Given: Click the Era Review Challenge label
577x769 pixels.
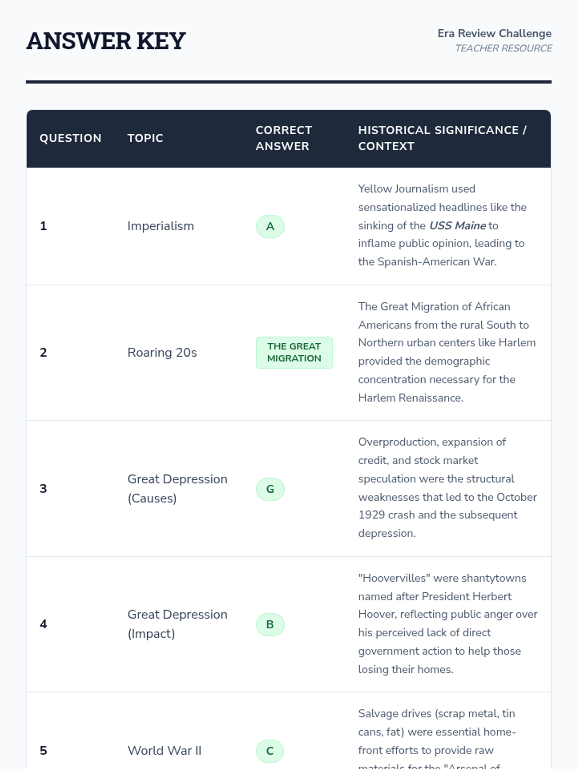Looking at the screenshot, I should pos(494,34).
